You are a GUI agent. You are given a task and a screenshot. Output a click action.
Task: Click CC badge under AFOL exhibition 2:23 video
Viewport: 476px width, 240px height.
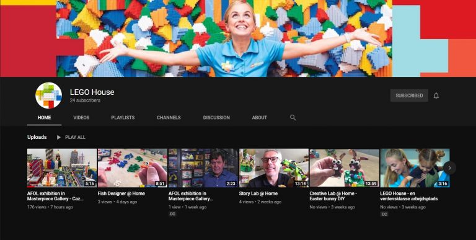[x=172, y=214]
